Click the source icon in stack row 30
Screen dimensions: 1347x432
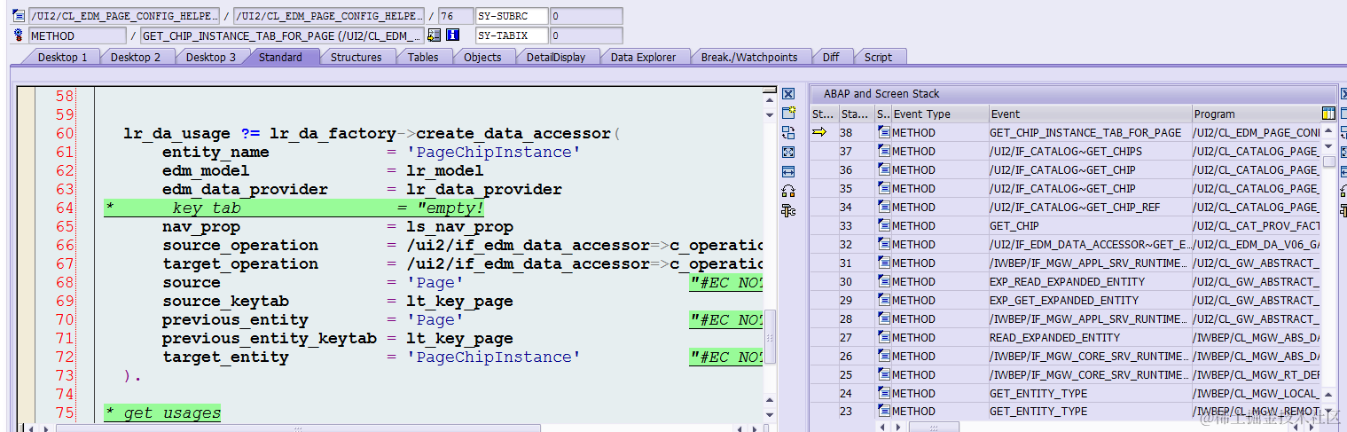(x=884, y=281)
